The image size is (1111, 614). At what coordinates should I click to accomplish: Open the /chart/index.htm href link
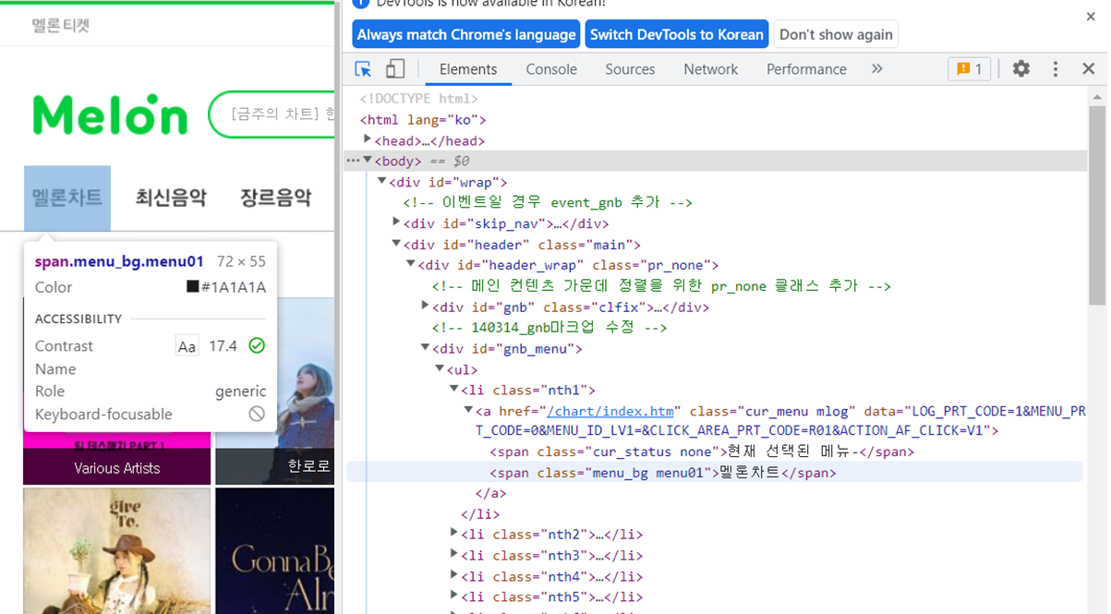[x=611, y=411]
